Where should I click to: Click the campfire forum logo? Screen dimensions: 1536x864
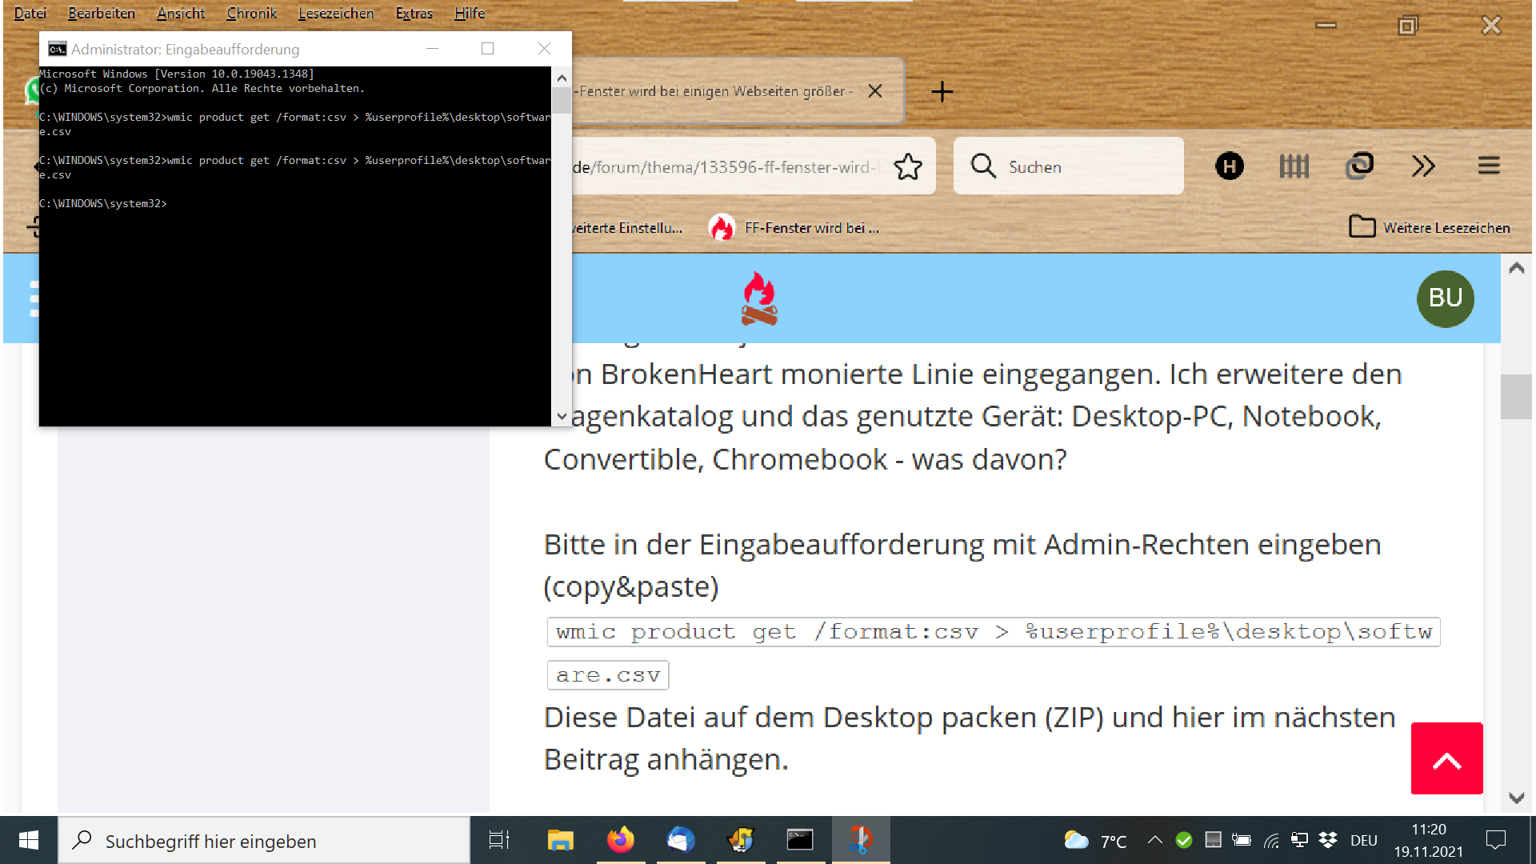[758, 298]
